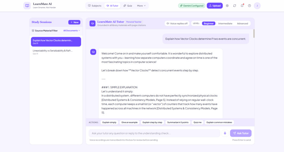Click the microphone voice input icon
This screenshot has width=284, height=152.
click(225, 133)
